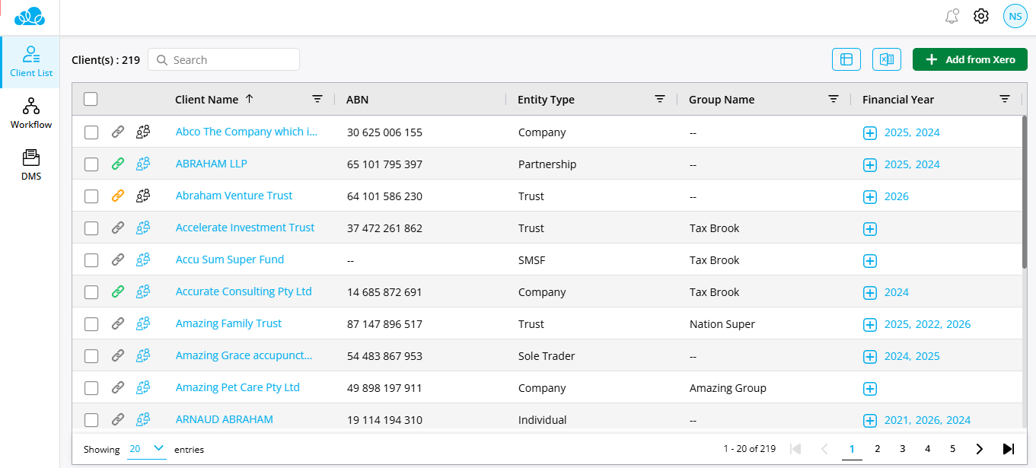Toggle the select-all header checkbox
Image resolution: width=1036 pixels, height=468 pixels.
coord(91,99)
